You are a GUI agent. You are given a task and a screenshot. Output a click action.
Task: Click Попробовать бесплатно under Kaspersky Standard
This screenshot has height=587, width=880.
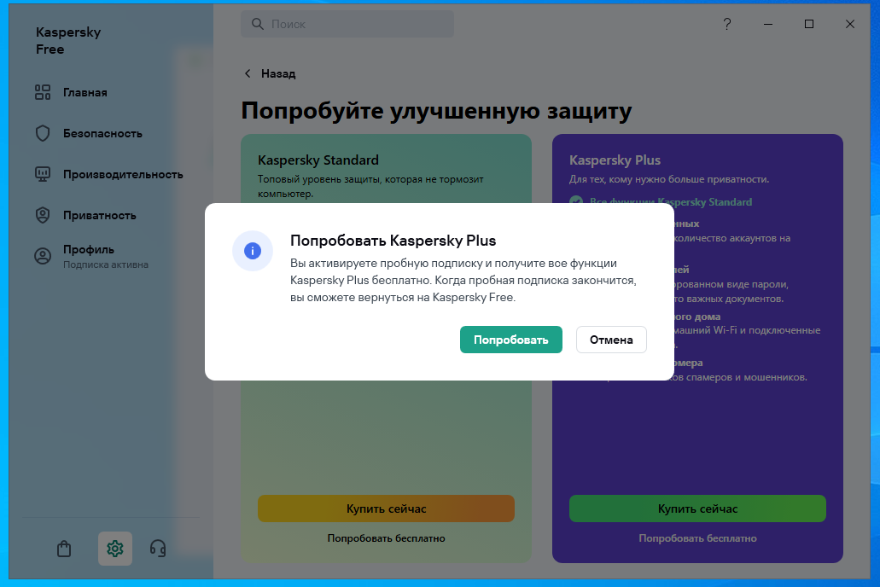pos(386,538)
